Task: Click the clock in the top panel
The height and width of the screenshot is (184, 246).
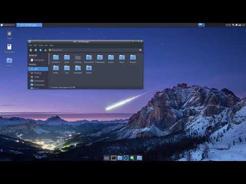Action: (228, 25)
